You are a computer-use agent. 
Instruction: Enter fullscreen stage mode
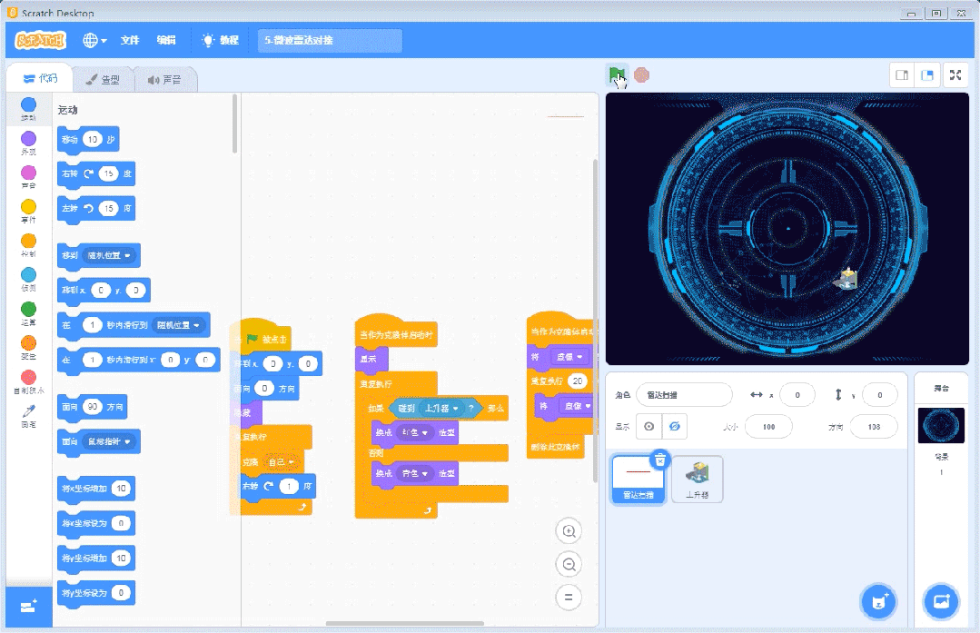pyautogui.click(x=955, y=74)
